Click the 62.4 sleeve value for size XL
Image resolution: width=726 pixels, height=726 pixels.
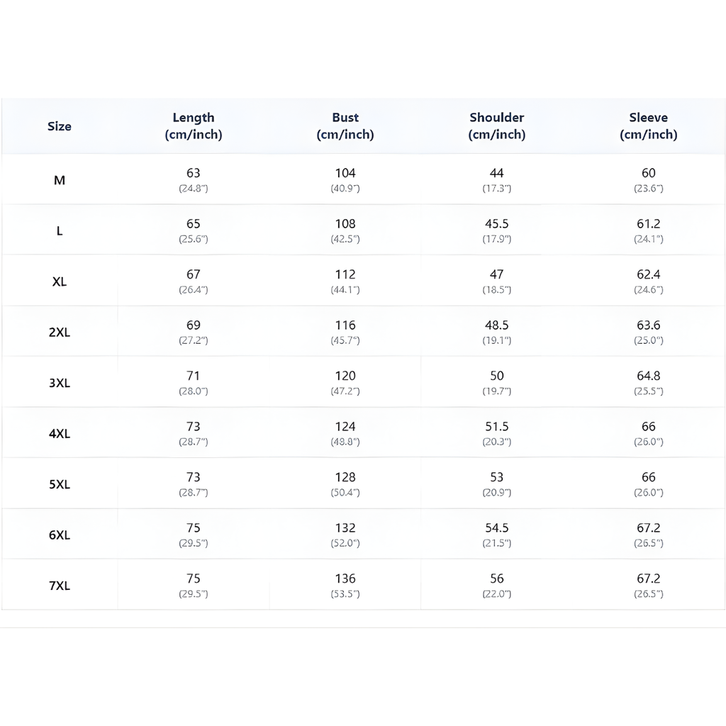click(x=648, y=274)
